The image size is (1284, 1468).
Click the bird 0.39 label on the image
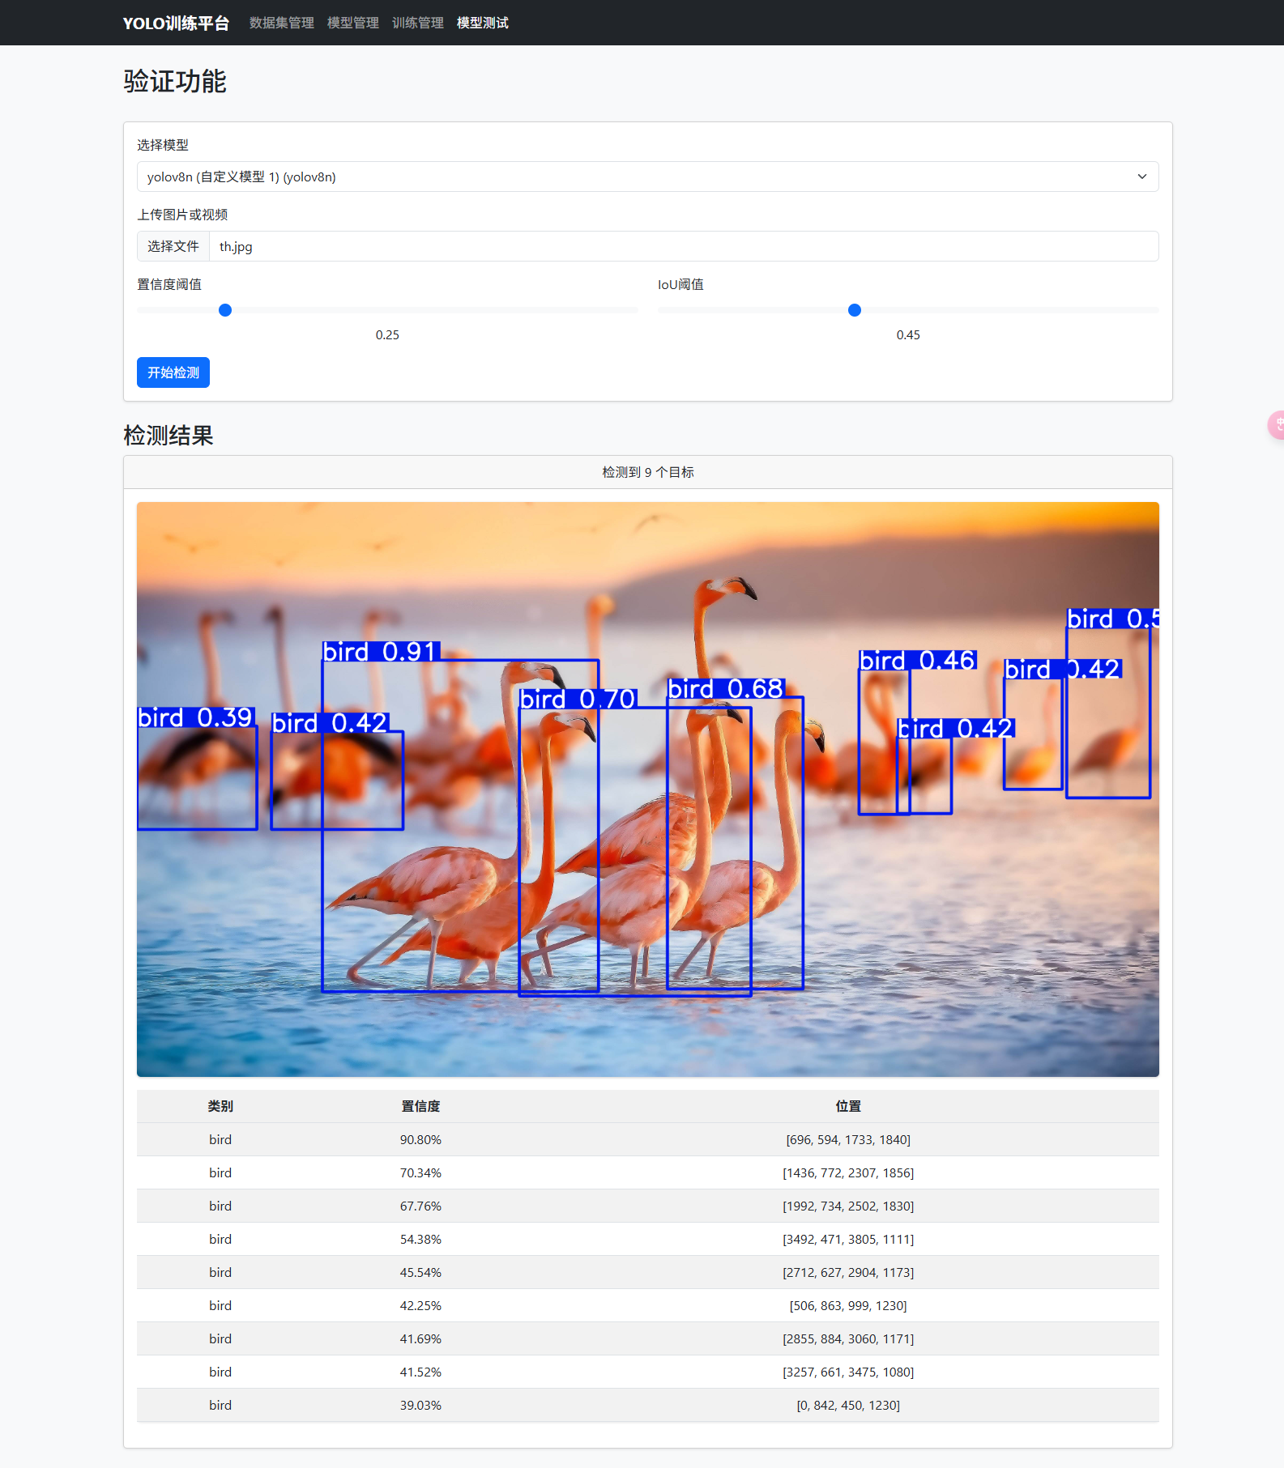click(x=196, y=717)
